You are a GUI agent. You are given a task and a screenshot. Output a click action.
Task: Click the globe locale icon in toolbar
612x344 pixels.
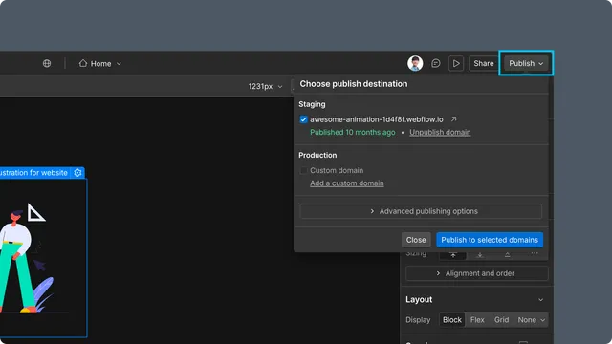coord(47,63)
